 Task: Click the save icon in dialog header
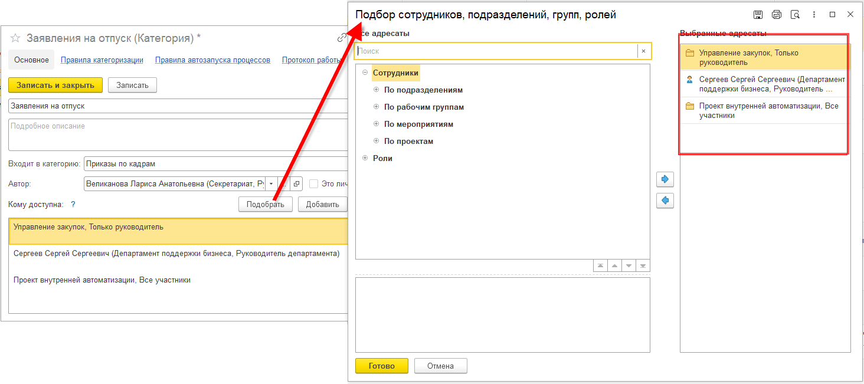coord(758,15)
